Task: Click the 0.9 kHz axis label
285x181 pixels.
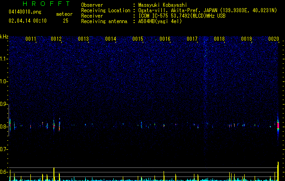Action: pos(4,104)
